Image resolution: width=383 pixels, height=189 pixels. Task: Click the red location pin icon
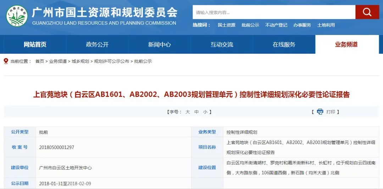coord(6,61)
